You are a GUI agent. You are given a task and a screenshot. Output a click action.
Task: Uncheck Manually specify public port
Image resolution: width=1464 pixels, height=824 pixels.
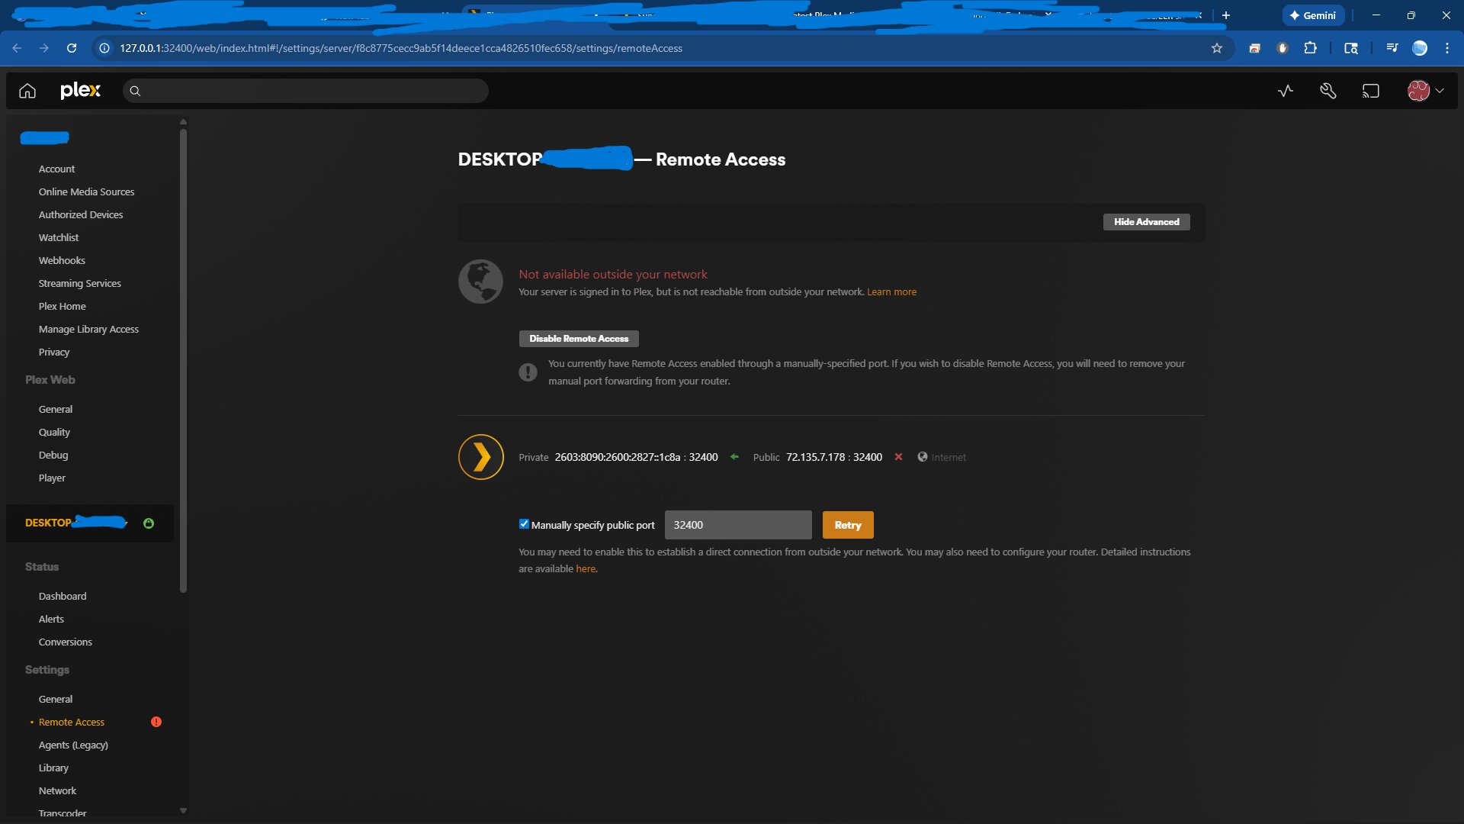pos(524,524)
